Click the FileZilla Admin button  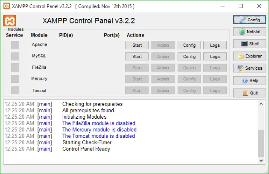163,68
